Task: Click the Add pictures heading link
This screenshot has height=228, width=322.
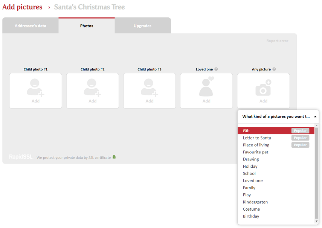Action: click(x=22, y=7)
